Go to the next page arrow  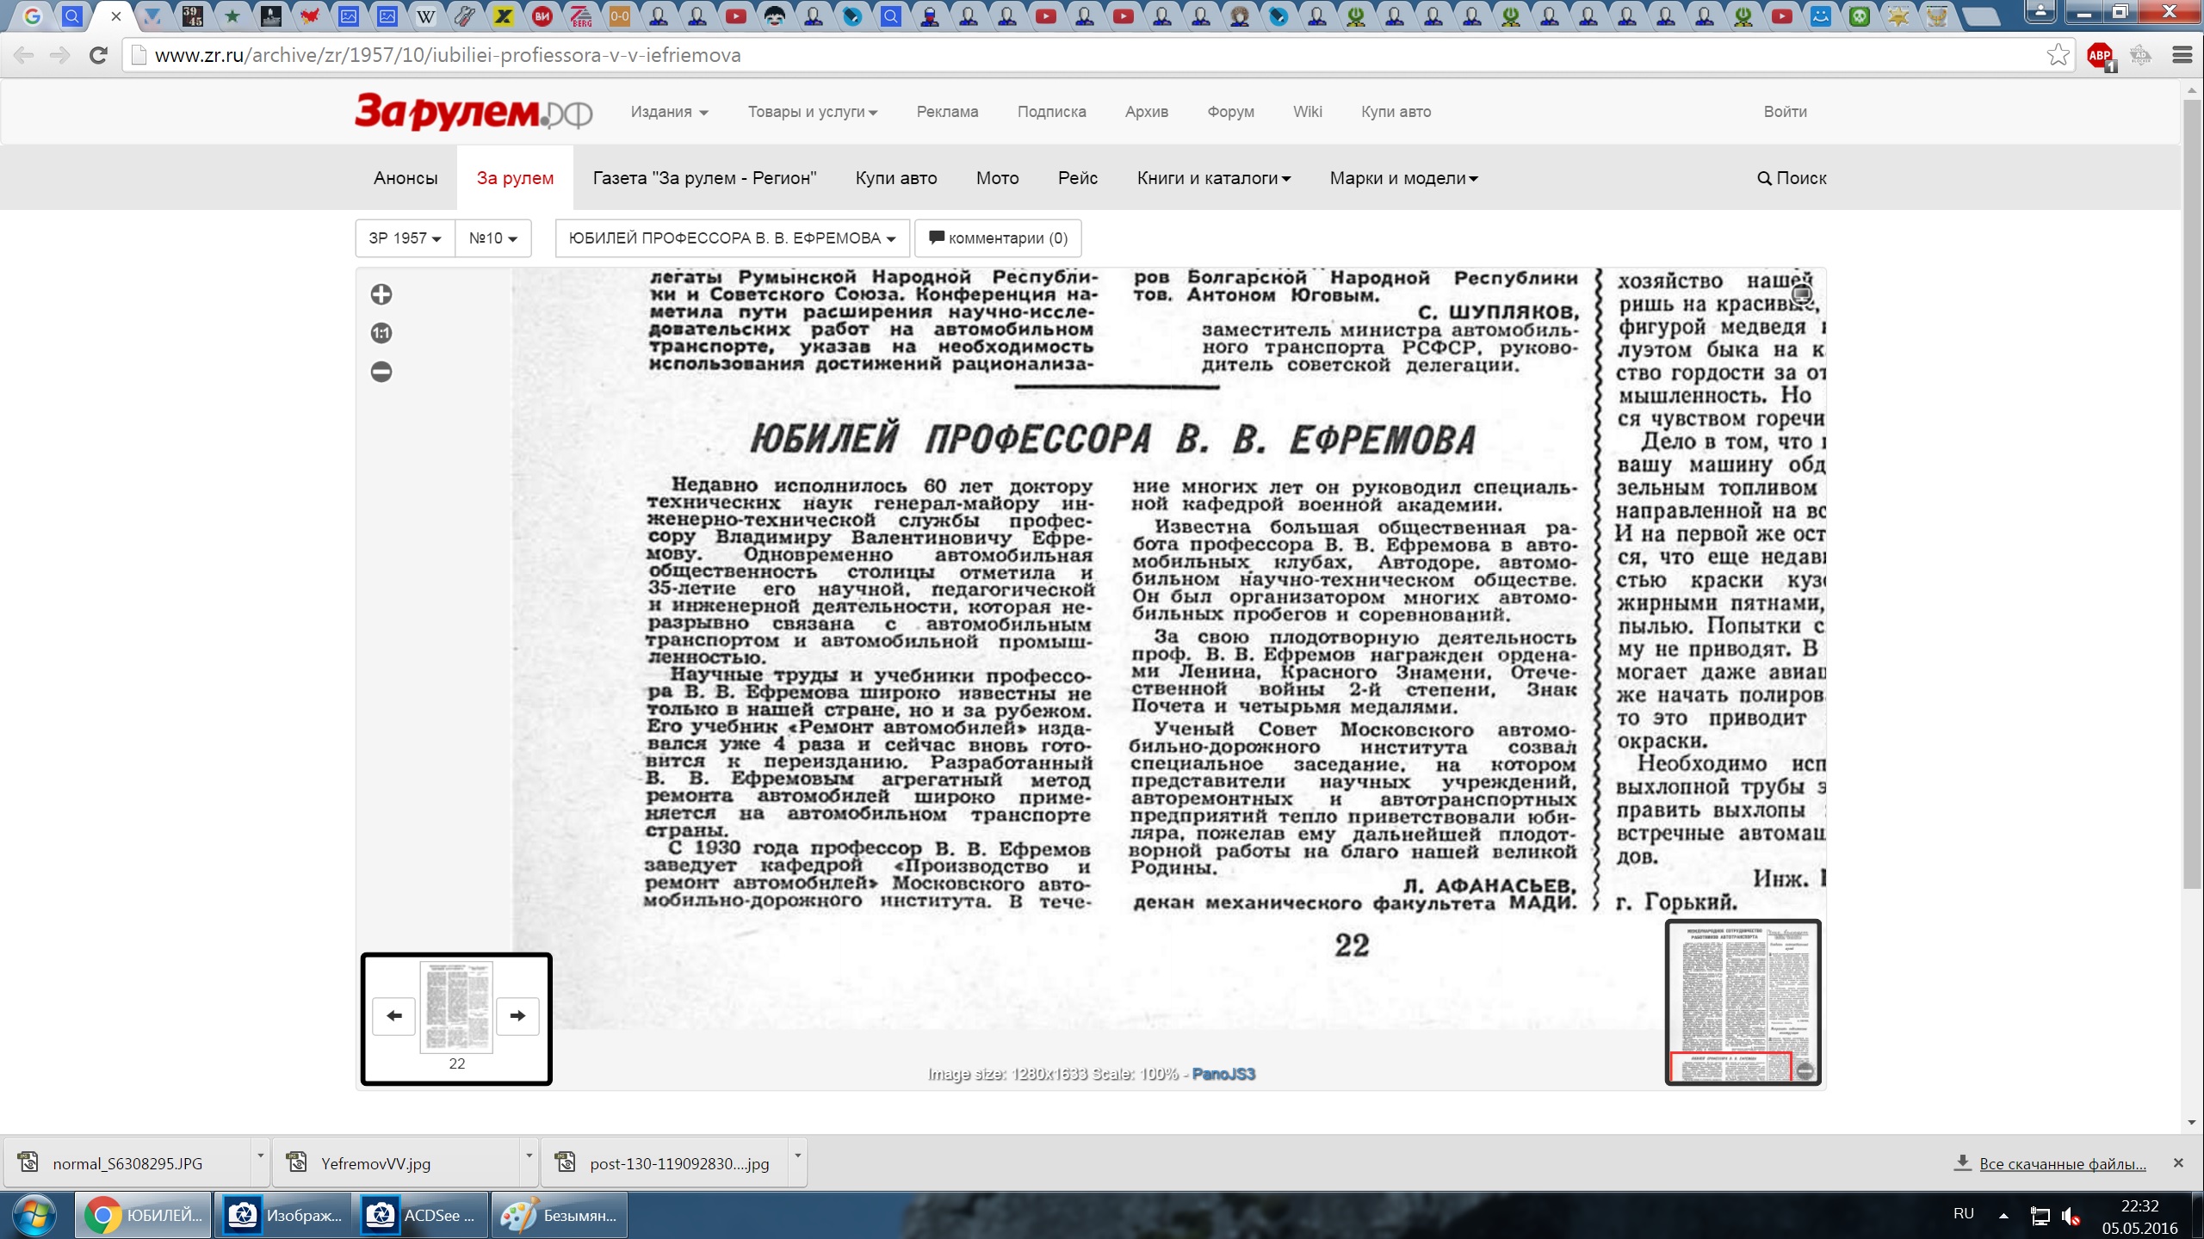coord(517,1016)
